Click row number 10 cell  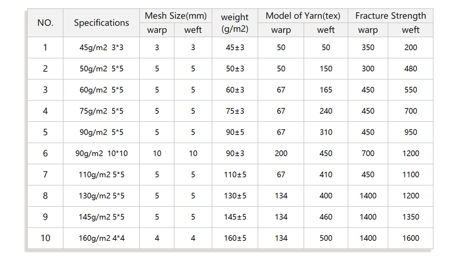[x=45, y=238]
